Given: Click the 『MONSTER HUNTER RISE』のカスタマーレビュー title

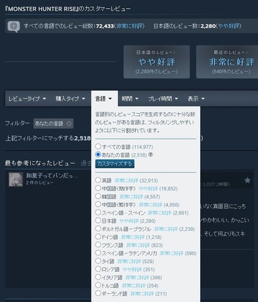Looking at the screenshot, I should (x=68, y=9).
